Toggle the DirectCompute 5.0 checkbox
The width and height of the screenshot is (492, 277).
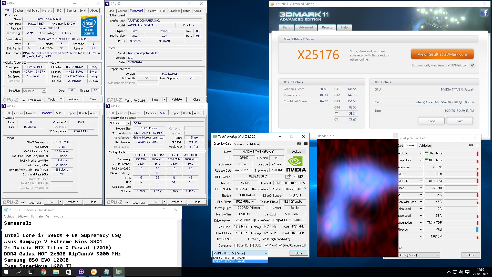coord(281,245)
